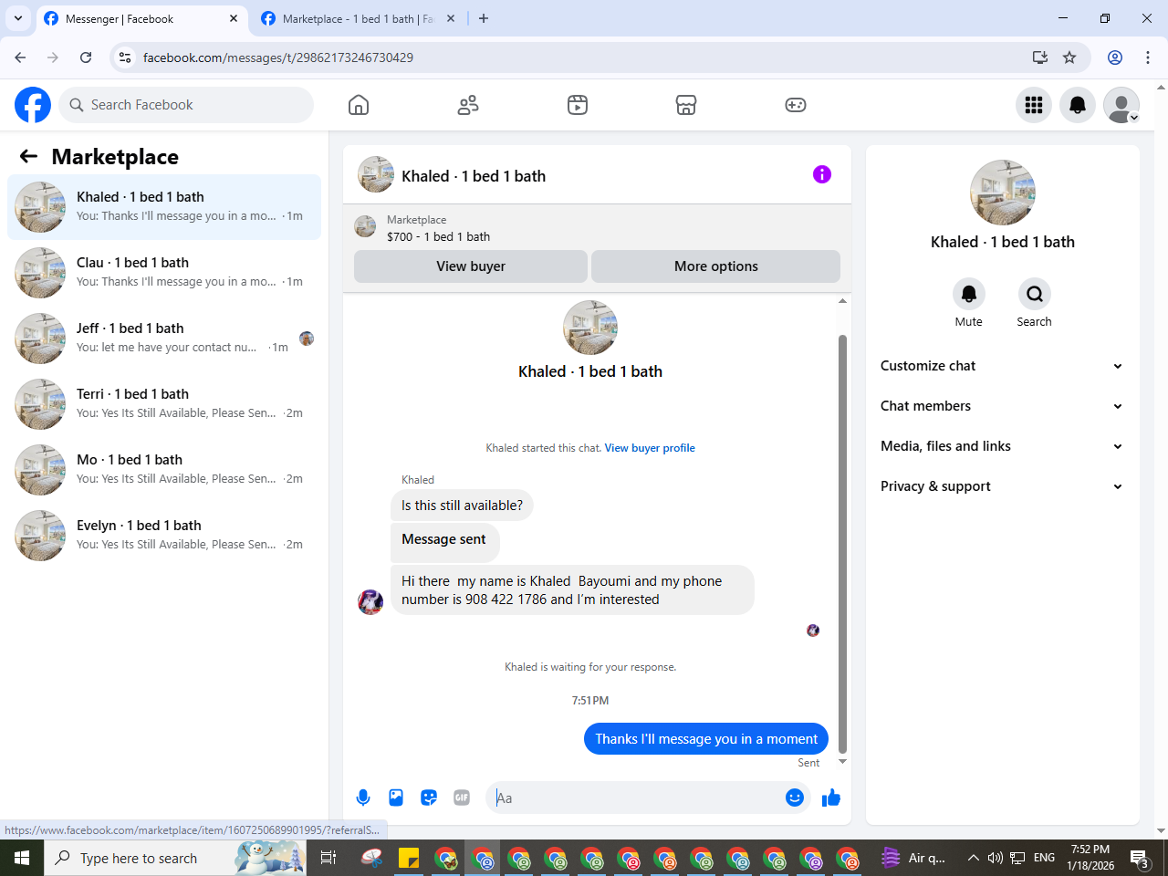The height and width of the screenshot is (876, 1168).
Task: Open the Khaled · 1 bed 1 bath chat
Action: click(164, 207)
